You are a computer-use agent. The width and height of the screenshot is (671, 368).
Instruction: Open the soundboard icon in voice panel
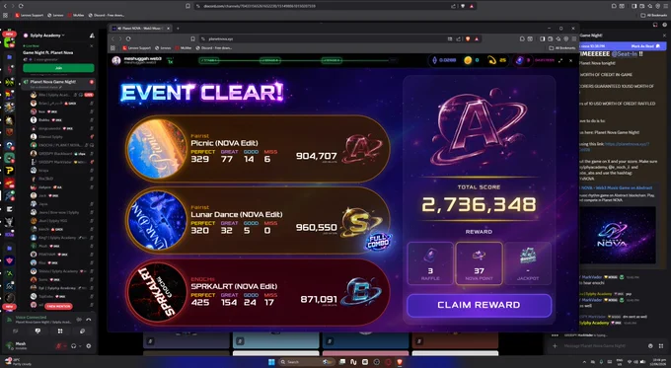pos(82,331)
